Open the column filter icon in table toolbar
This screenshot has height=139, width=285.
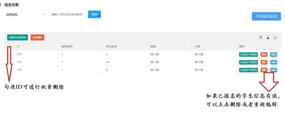click(261, 37)
